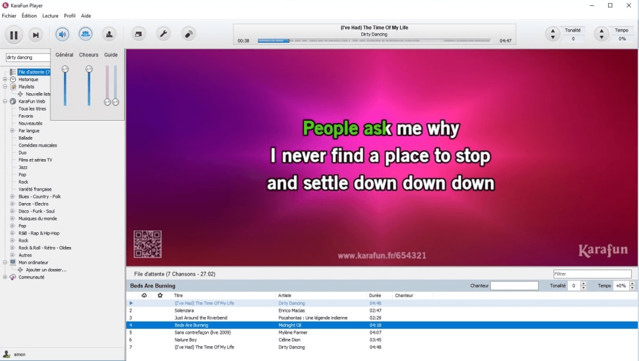Click Ajouter un dossier in the sidebar
This screenshot has height=361, width=639.
pos(46,270)
